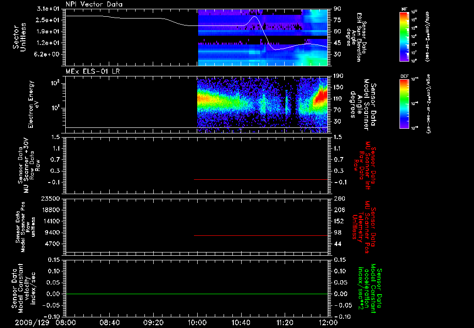
Task: Click the white sun elevation curve peak
Action: point(254,16)
